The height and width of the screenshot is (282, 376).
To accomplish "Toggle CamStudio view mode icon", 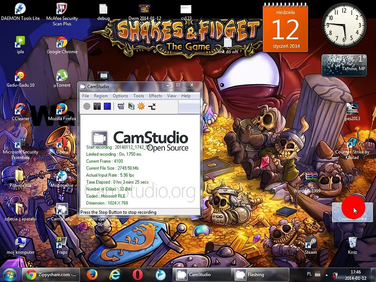I will pos(121,106).
